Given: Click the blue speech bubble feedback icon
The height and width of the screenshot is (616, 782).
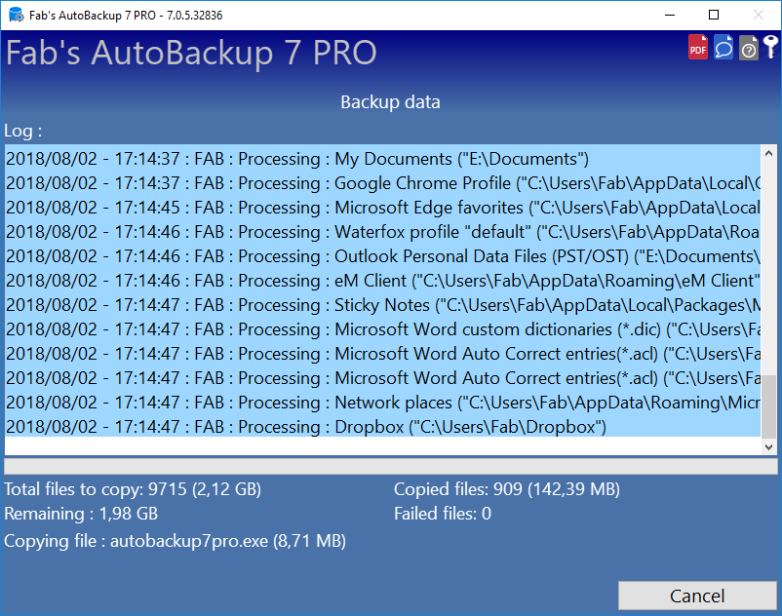Looking at the screenshot, I should pos(723,48).
